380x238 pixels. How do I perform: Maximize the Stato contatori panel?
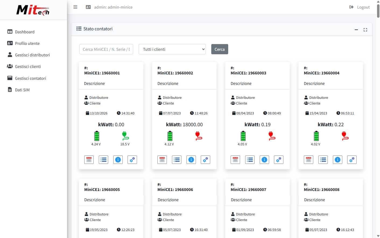tap(365, 30)
